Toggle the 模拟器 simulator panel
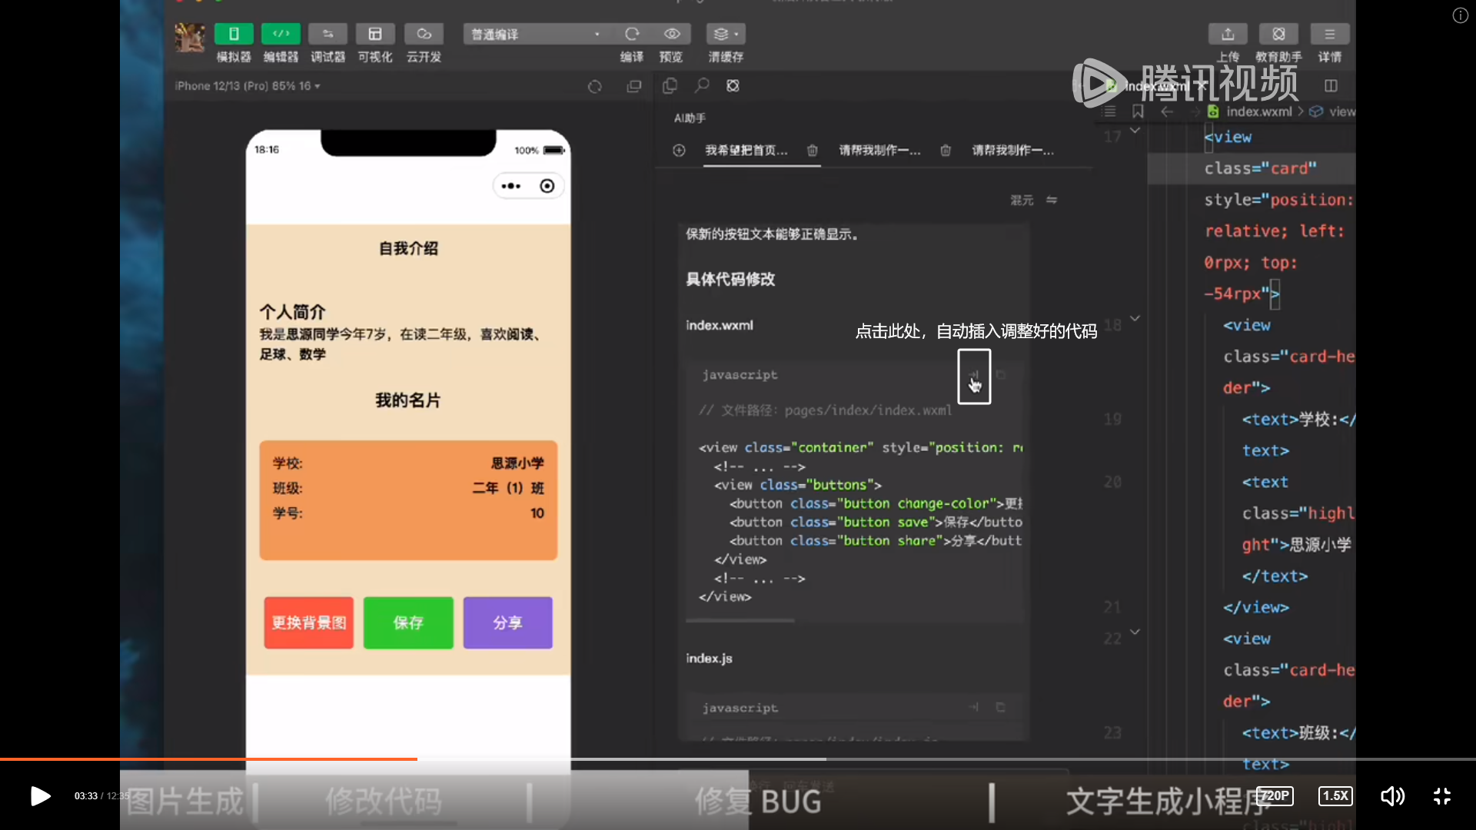The width and height of the screenshot is (1476, 830). click(234, 34)
